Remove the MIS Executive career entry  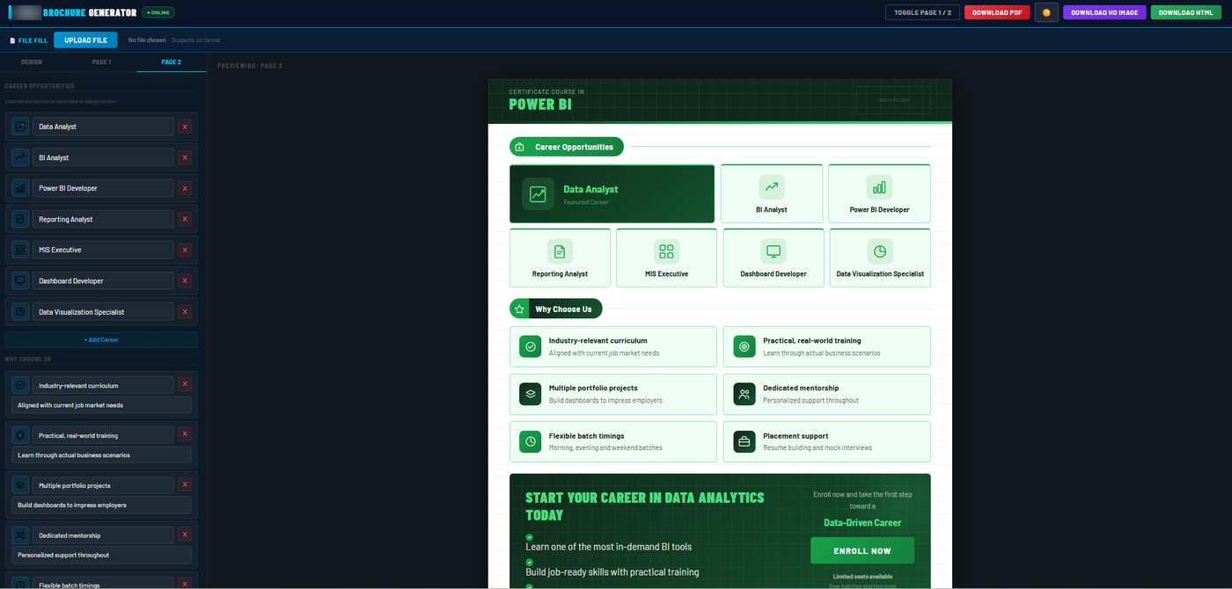185,250
